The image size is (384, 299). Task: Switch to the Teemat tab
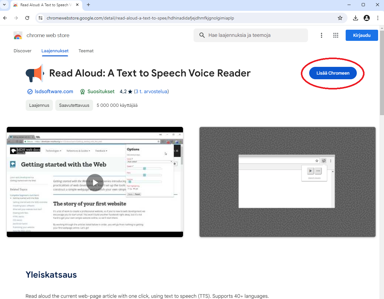86,51
